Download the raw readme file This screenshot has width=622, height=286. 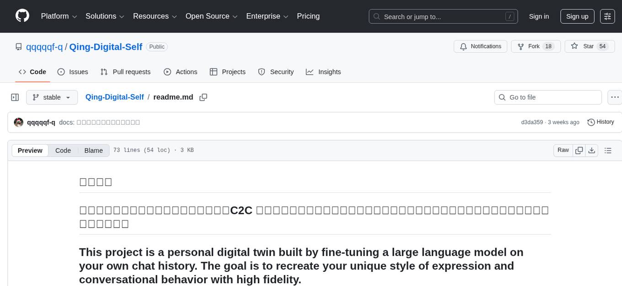(592, 150)
